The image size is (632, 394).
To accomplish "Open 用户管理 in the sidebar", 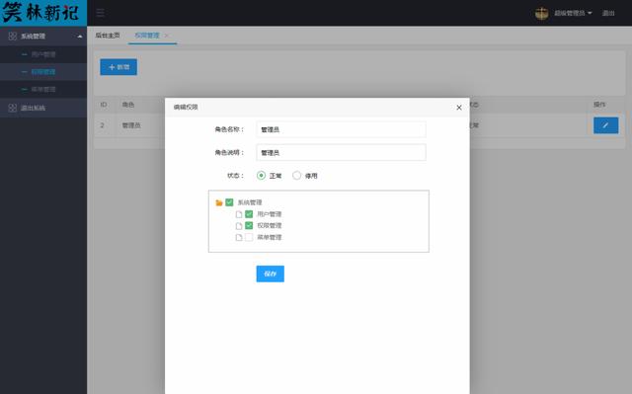I will (43, 54).
